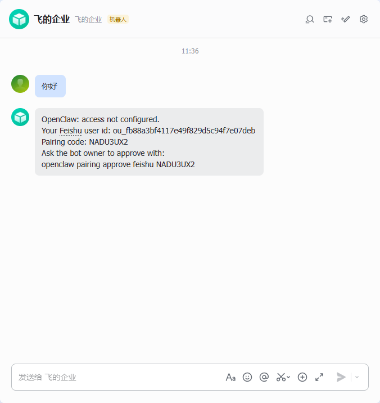Image resolution: width=380 pixels, height=403 pixels.
Task: Open the emoji picker
Action: pos(247,377)
